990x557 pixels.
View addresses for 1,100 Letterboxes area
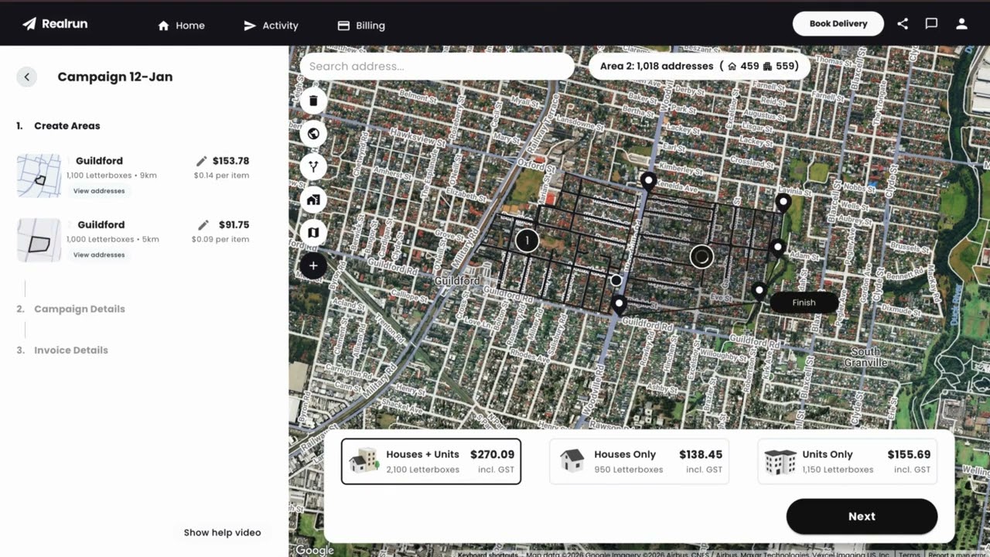(99, 191)
